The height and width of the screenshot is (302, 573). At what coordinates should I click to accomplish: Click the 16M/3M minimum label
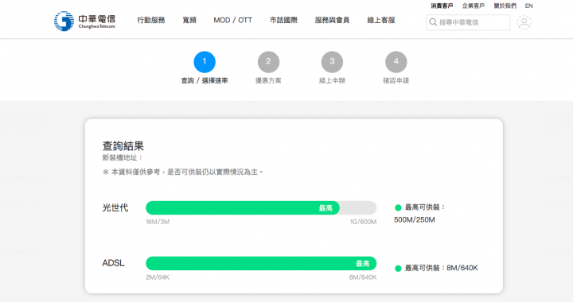[158, 222]
